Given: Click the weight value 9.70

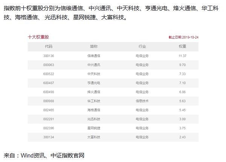Looking at the screenshot, I should click(x=182, y=65).
